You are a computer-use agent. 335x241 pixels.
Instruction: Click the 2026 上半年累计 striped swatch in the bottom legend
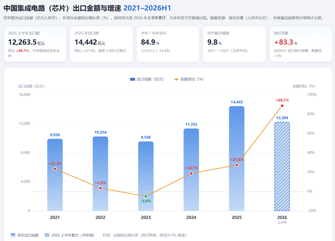pos(47,235)
